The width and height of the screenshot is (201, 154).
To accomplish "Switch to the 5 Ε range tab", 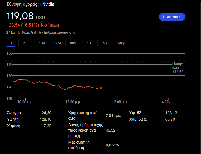I will [x=105, y=43].
